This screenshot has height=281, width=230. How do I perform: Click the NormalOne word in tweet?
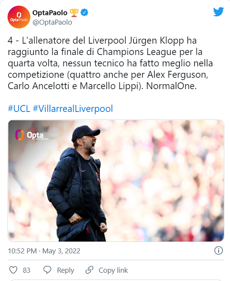tap(171, 86)
